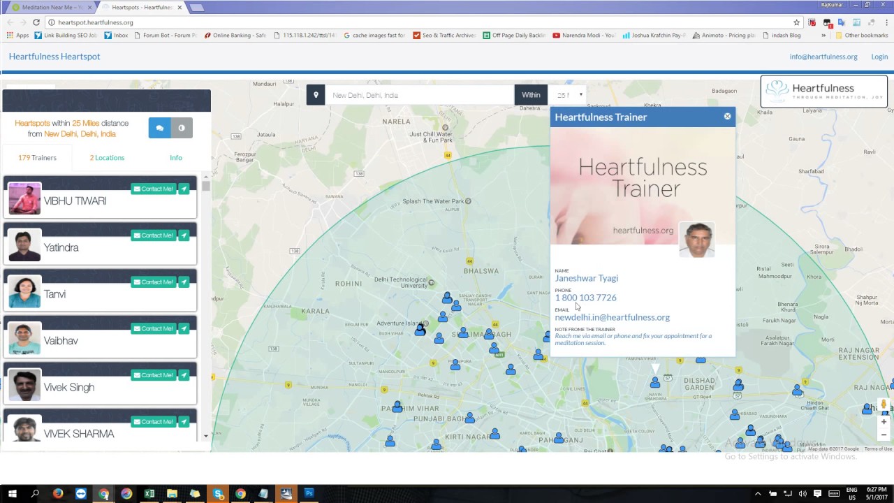This screenshot has height=503, width=894.
Task: Open Tanvi's profile photo
Action: coord(24,292)
